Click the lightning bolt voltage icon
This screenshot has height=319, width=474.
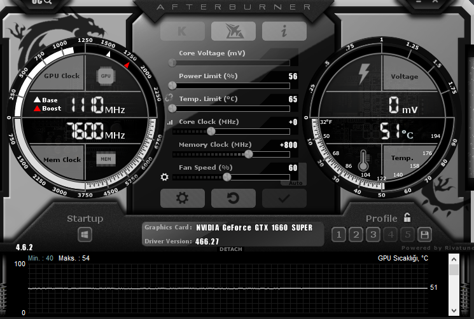[x=364, y=74]
